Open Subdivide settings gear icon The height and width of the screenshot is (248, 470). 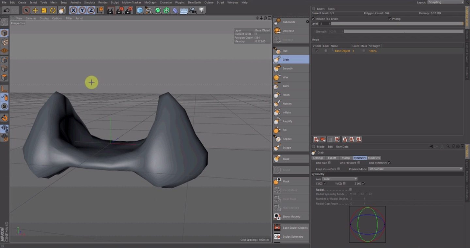(307, 22)
